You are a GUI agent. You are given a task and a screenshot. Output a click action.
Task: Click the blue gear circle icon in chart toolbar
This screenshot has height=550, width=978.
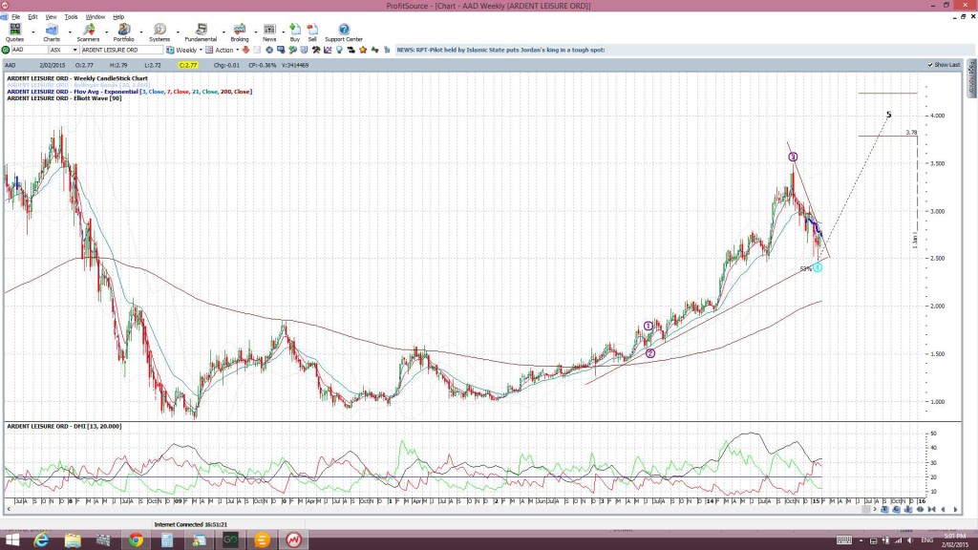tap(269, 50)
